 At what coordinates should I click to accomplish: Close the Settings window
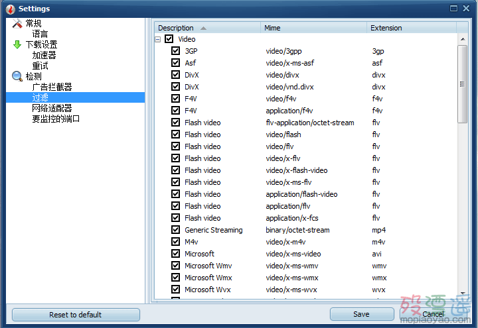pos(466,9)
